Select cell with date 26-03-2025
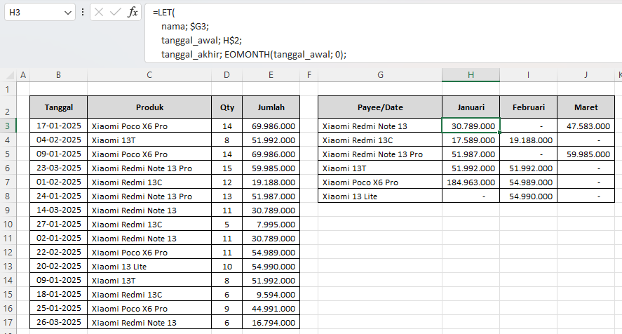 tap(59, 322)
